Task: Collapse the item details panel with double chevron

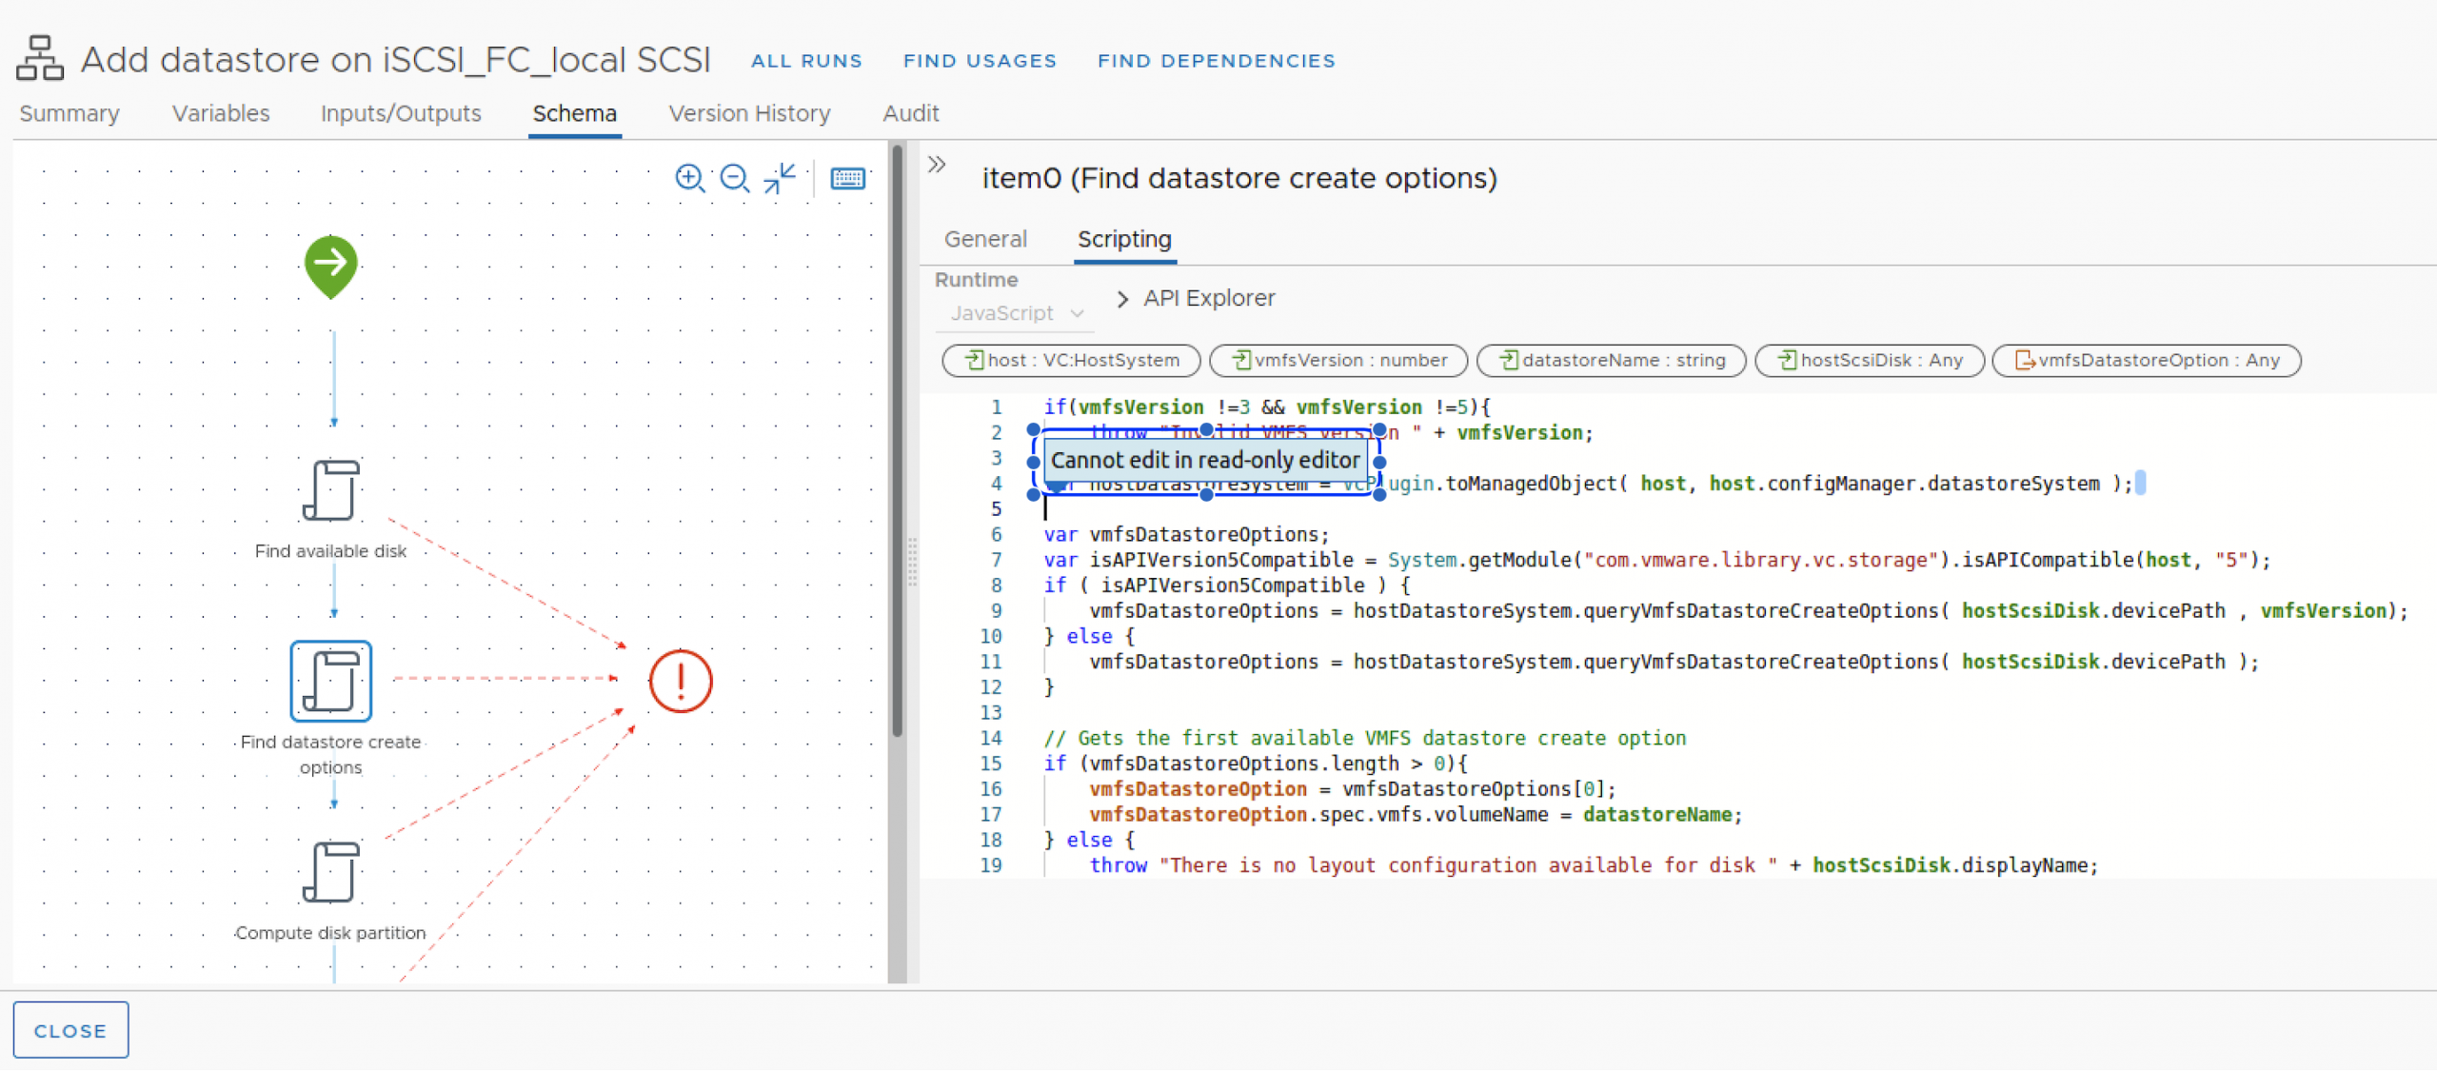Action: [x=937, y=165]
